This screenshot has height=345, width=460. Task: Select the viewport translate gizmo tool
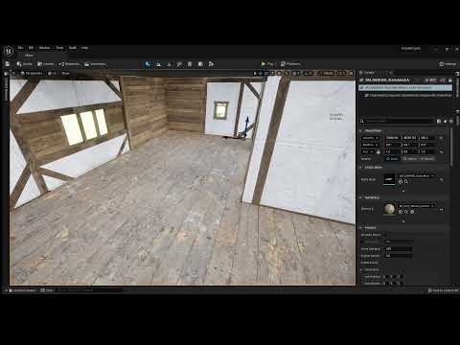point(261,73)
